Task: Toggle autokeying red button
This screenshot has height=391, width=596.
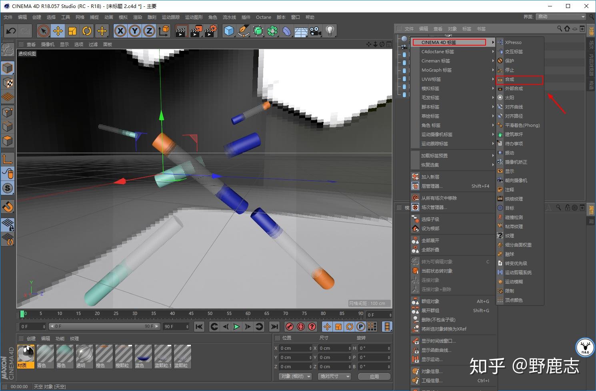Action: [x=301, y=327]
